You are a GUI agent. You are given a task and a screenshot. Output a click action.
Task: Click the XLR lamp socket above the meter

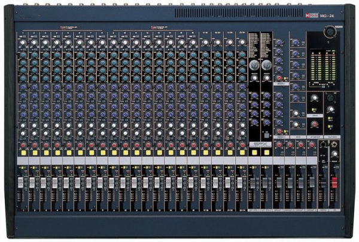[x=330, y=33]
